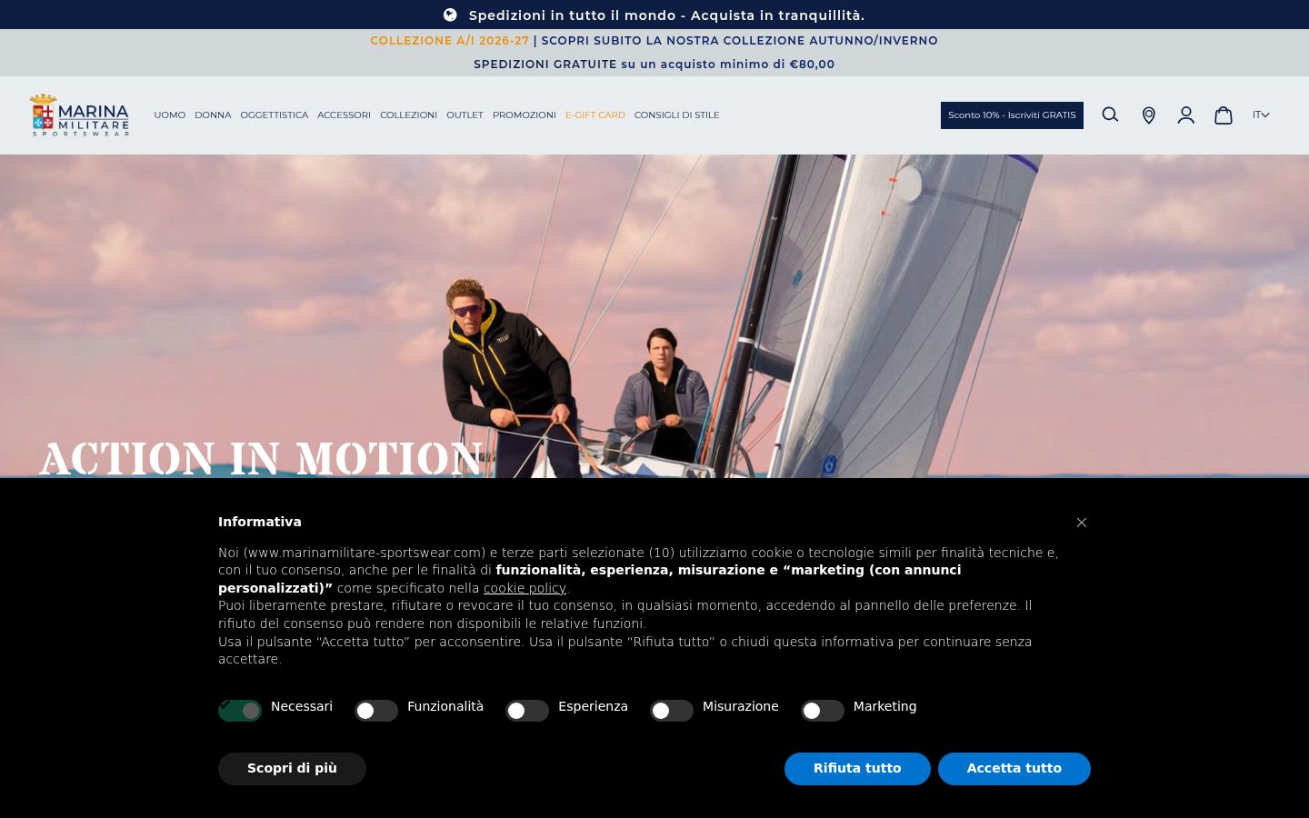
Task: Open the UOMO menu
Action: tap(170, 115)
